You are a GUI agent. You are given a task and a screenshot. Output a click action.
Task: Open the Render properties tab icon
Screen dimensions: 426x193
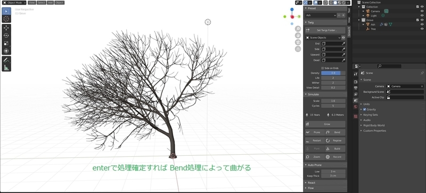click(356, 82)
